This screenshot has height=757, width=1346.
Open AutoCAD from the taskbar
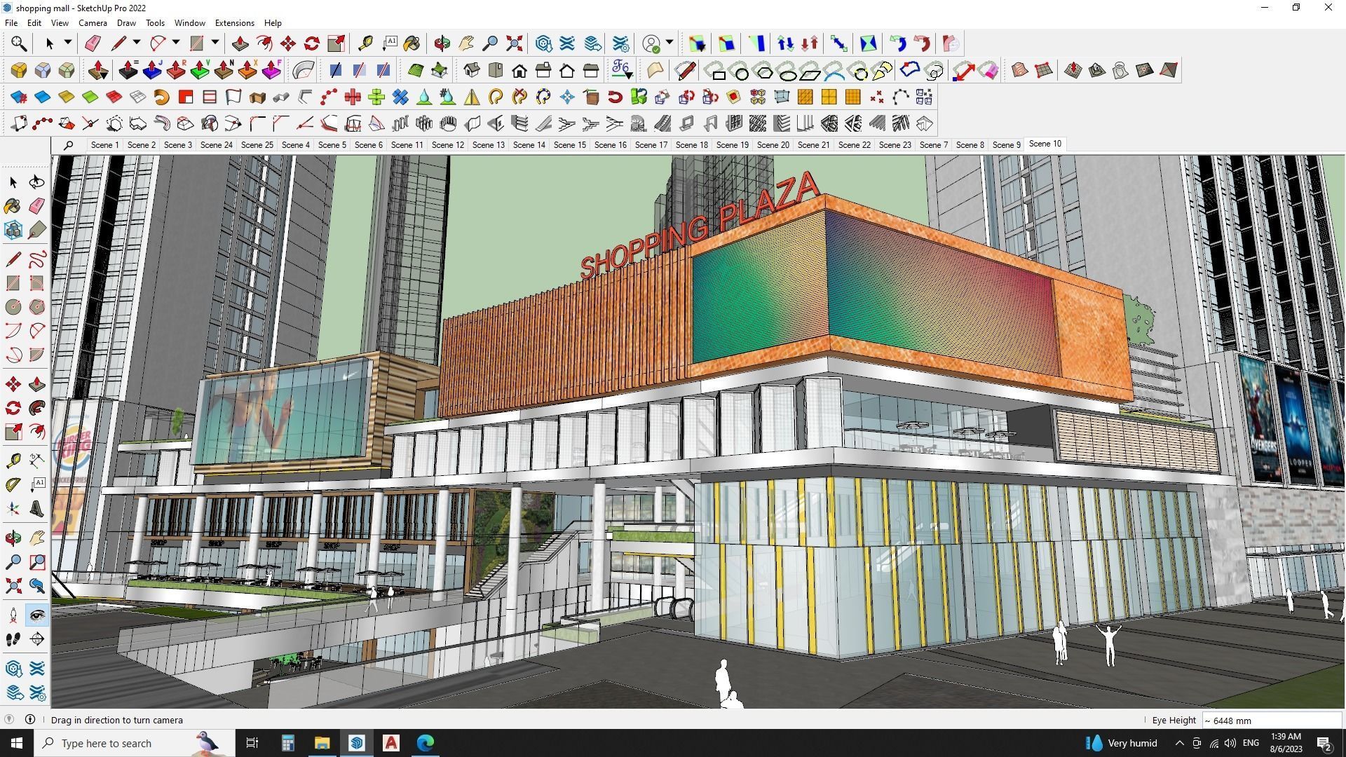[x=391, y=743]
